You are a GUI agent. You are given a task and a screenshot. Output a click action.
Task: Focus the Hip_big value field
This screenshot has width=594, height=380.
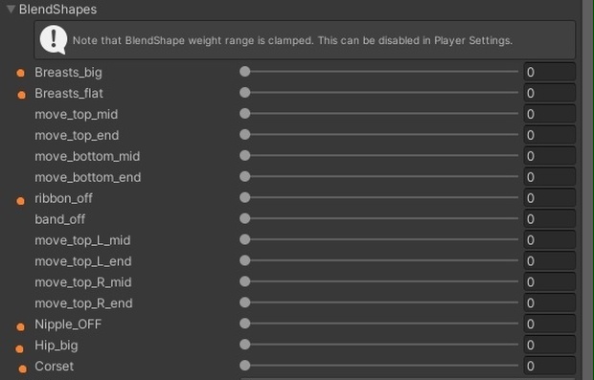coord(549,345)
